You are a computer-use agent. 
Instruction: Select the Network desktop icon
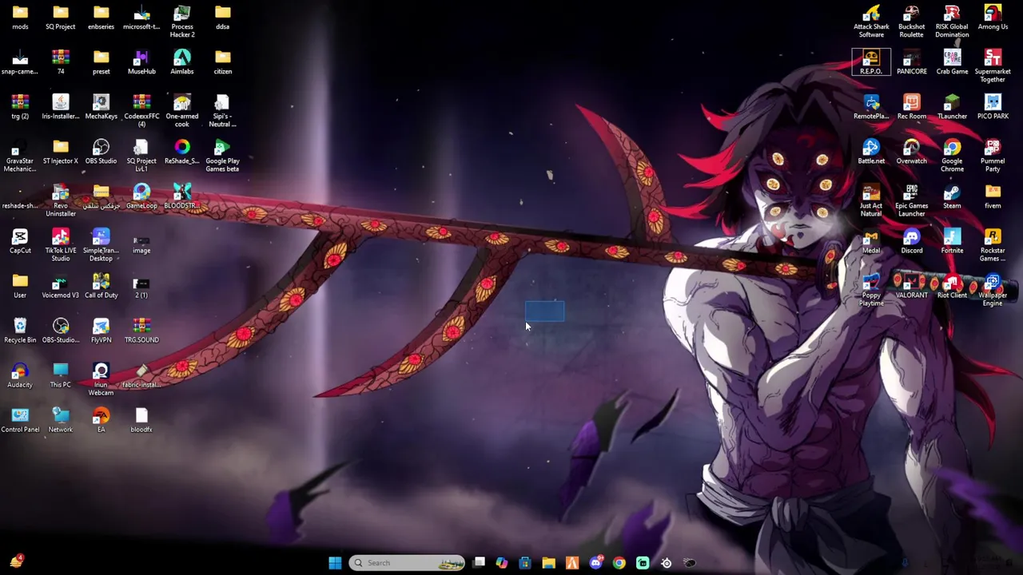61,419
